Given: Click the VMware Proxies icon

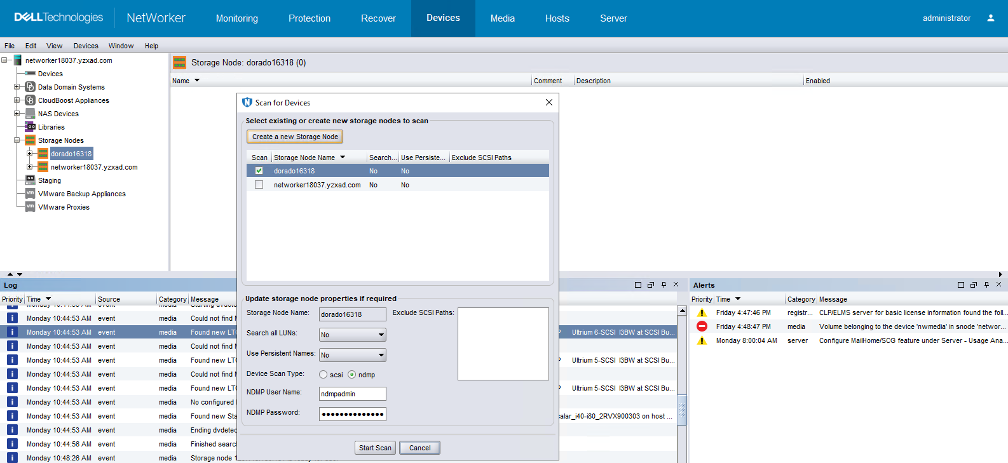Looking at the screenshot, I should (x=30, y=207).
